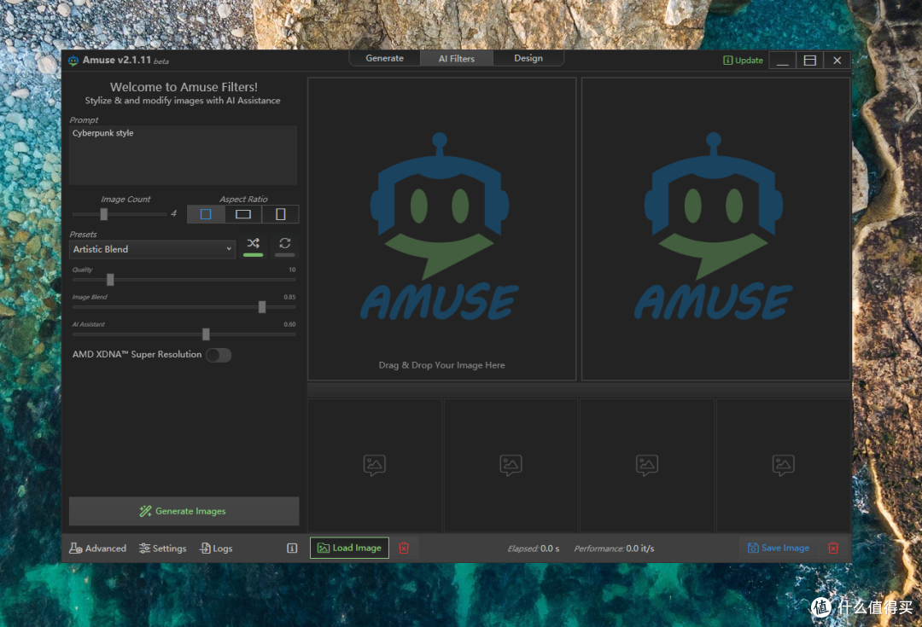Viewport: 922px width, 627px height.
Task: Click the red trash icon beside Save Image
Action: [833, 549]
